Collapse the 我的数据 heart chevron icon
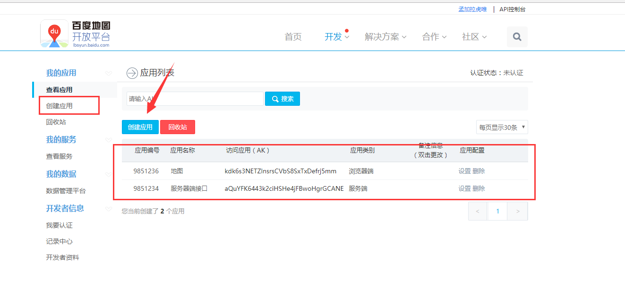This screenshot has width=625, height=281. click(109, 174)
